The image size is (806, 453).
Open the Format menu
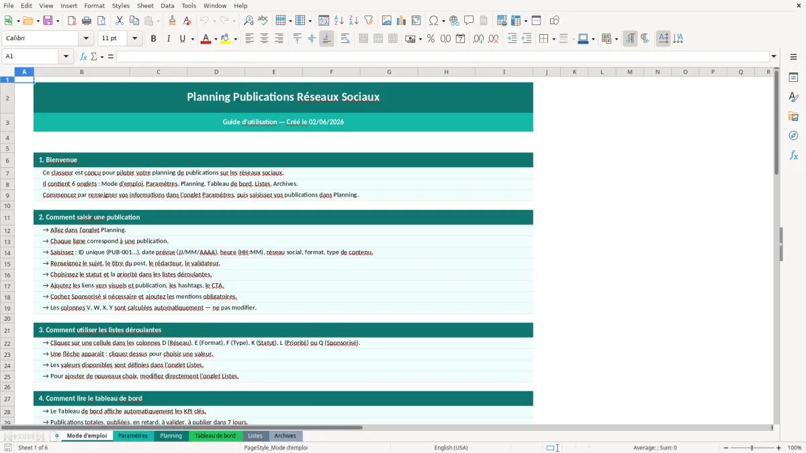click(94, 5)
